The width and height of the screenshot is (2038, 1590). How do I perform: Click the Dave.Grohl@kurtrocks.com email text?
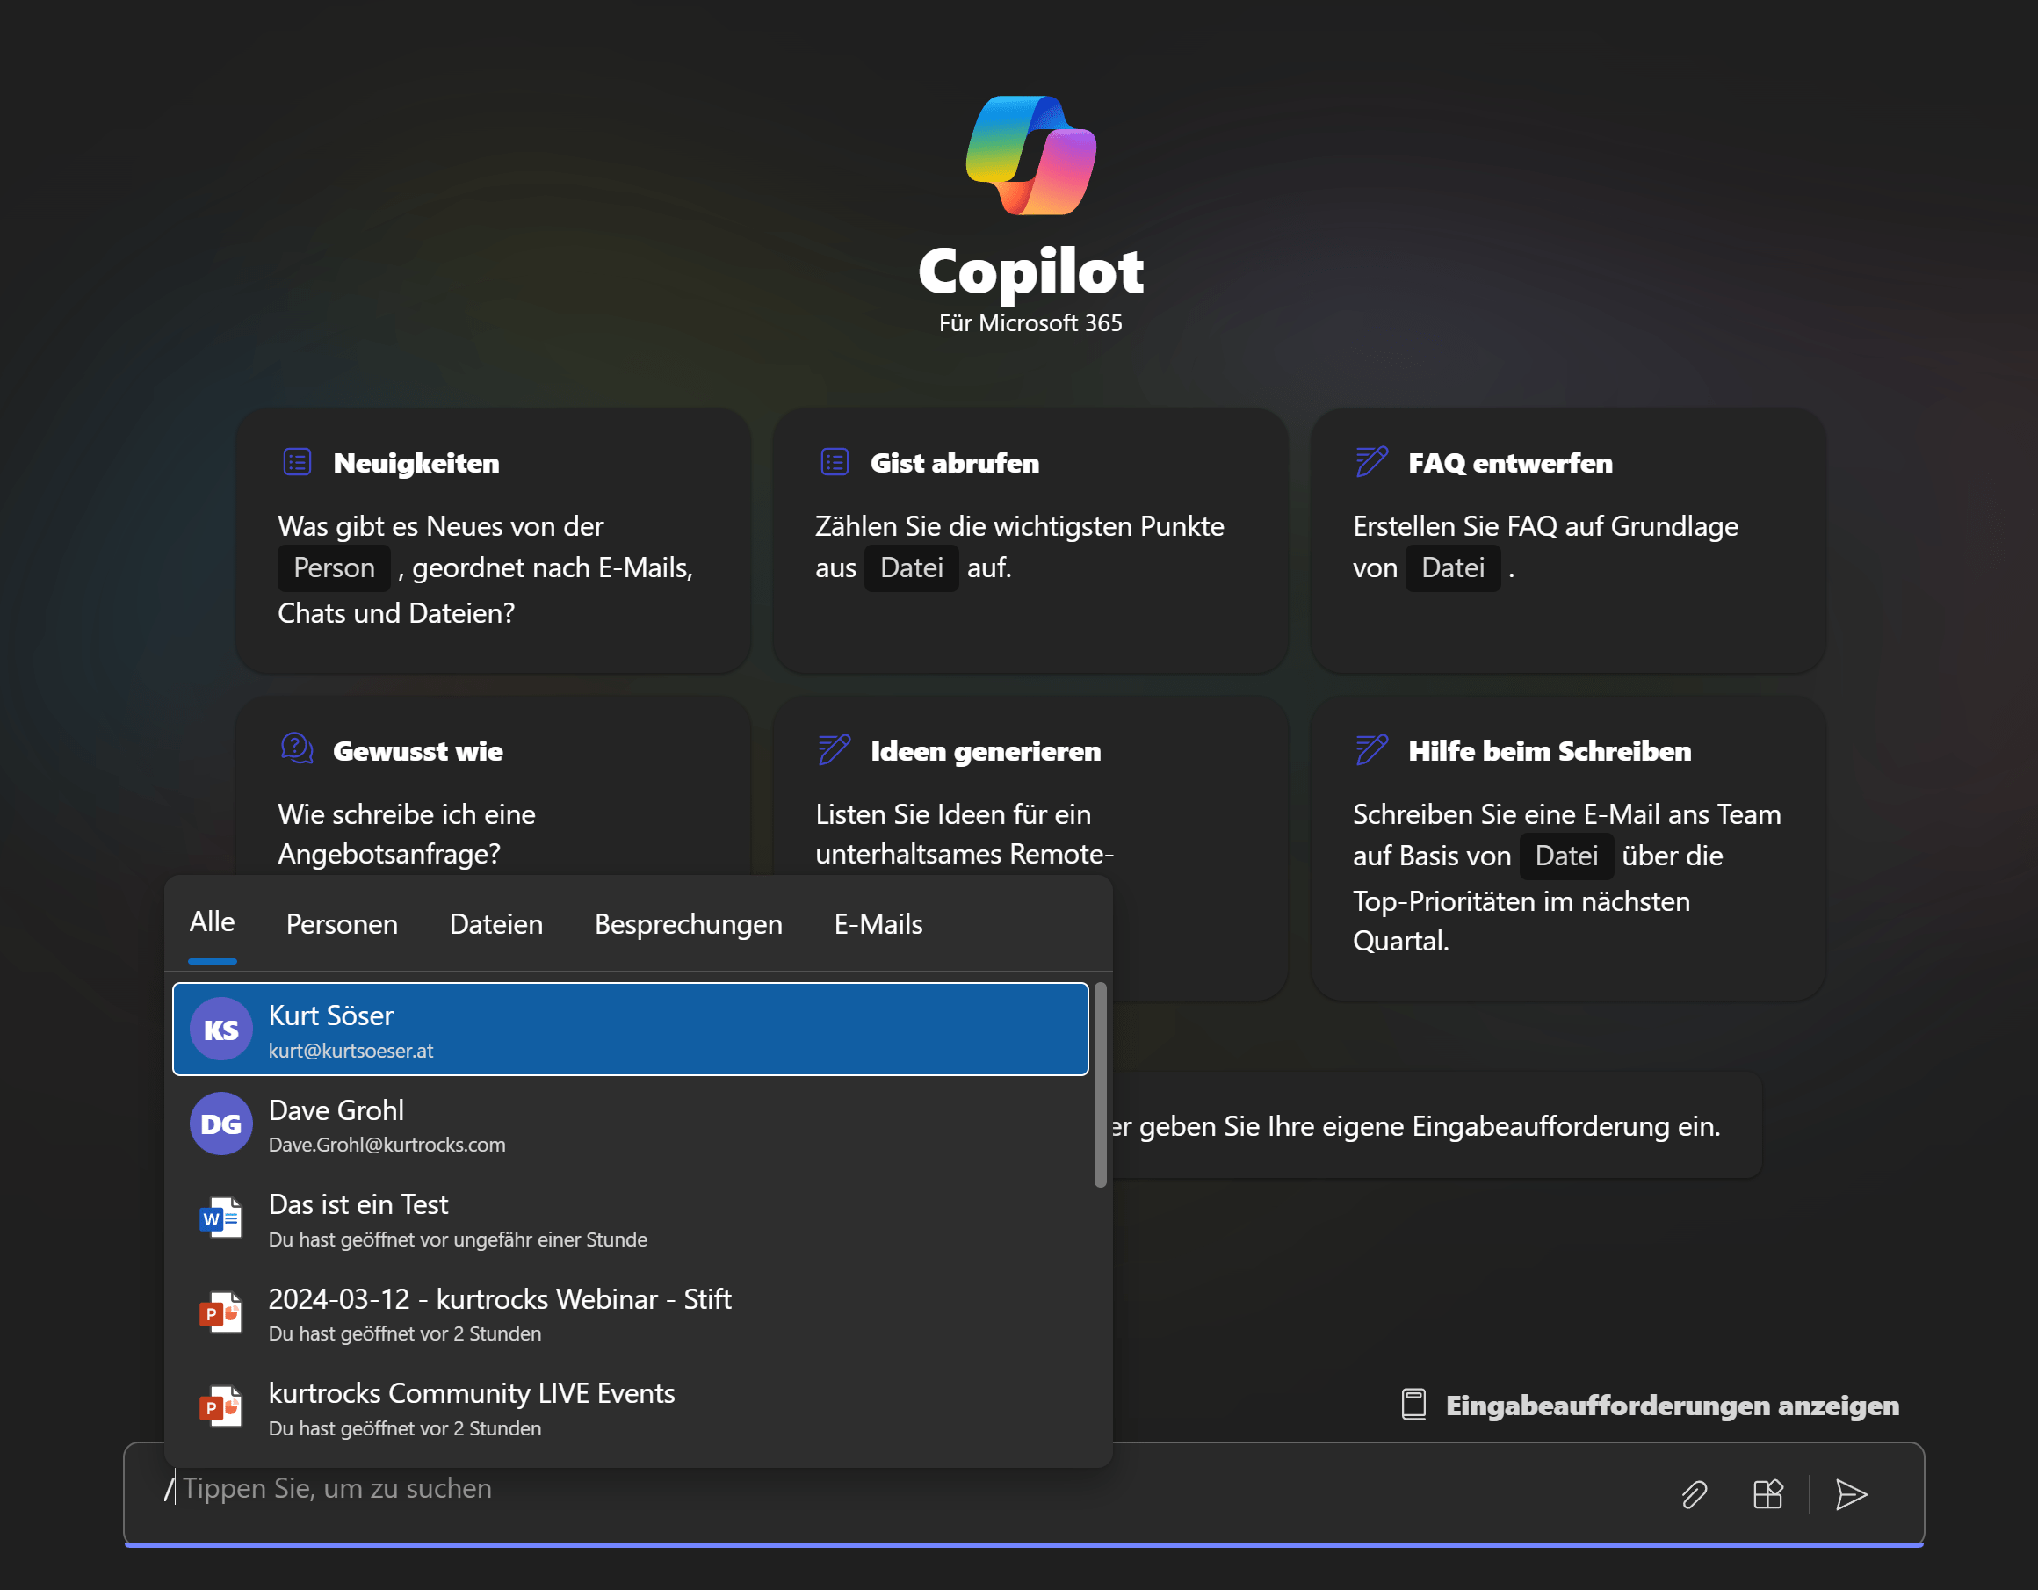pyautogui.click(x=387, y=1145)
